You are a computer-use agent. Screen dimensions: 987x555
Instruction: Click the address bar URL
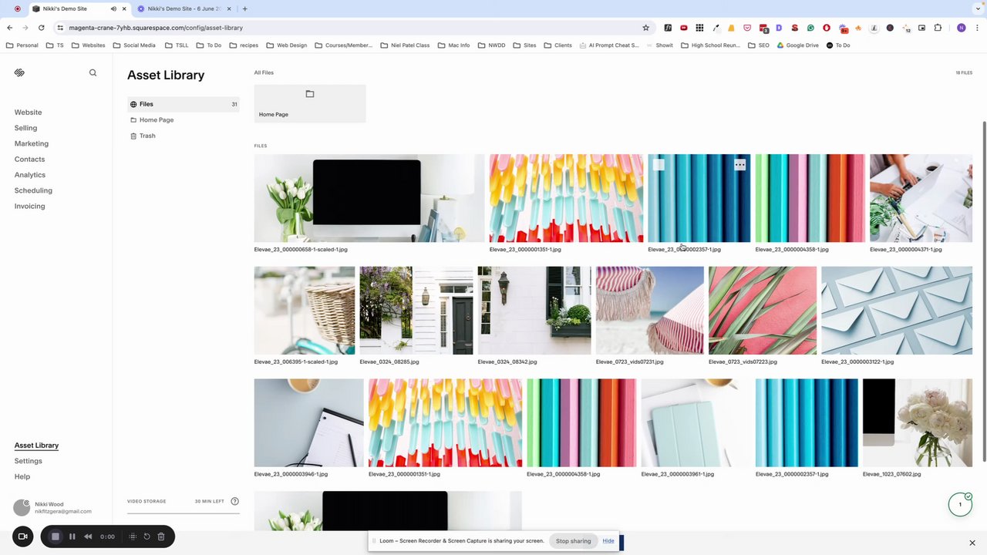pos(156,28)
